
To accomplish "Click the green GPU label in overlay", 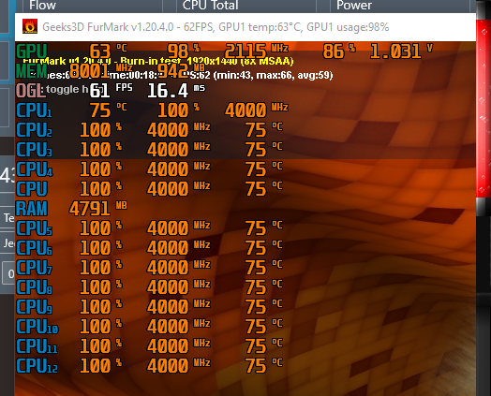I will [x=32, y=51].
